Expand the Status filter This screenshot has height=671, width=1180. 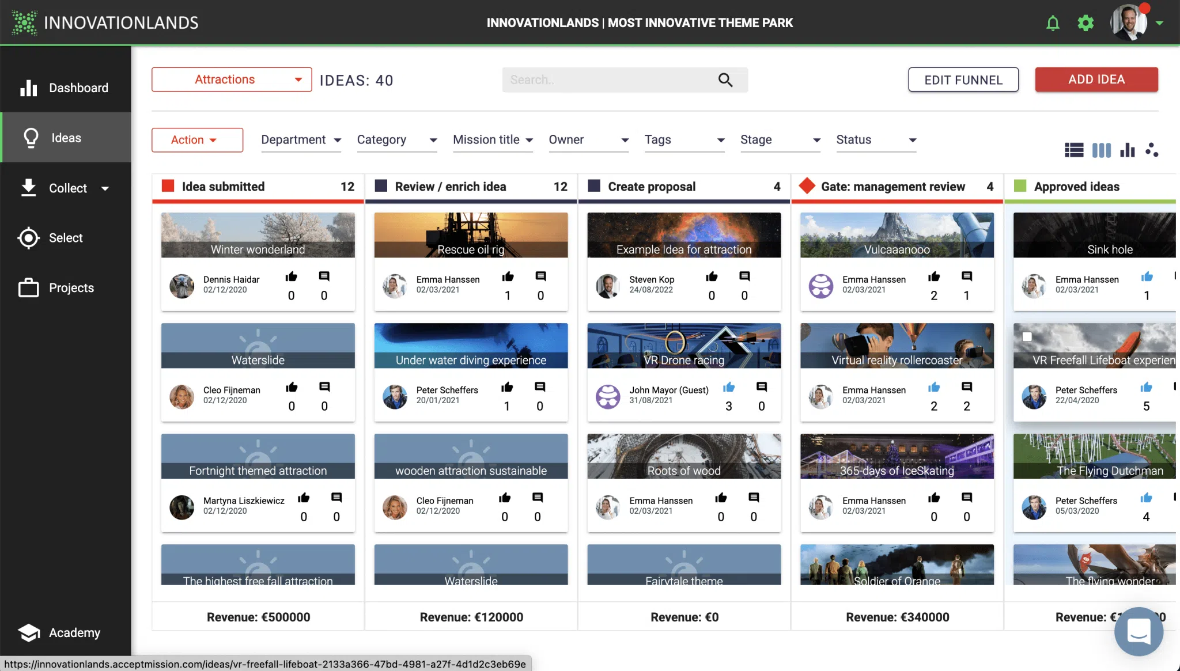[x=876, y=140]
